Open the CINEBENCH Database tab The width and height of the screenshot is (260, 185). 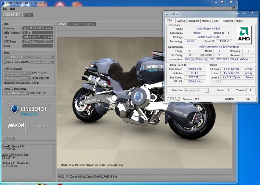pos(82,24)
